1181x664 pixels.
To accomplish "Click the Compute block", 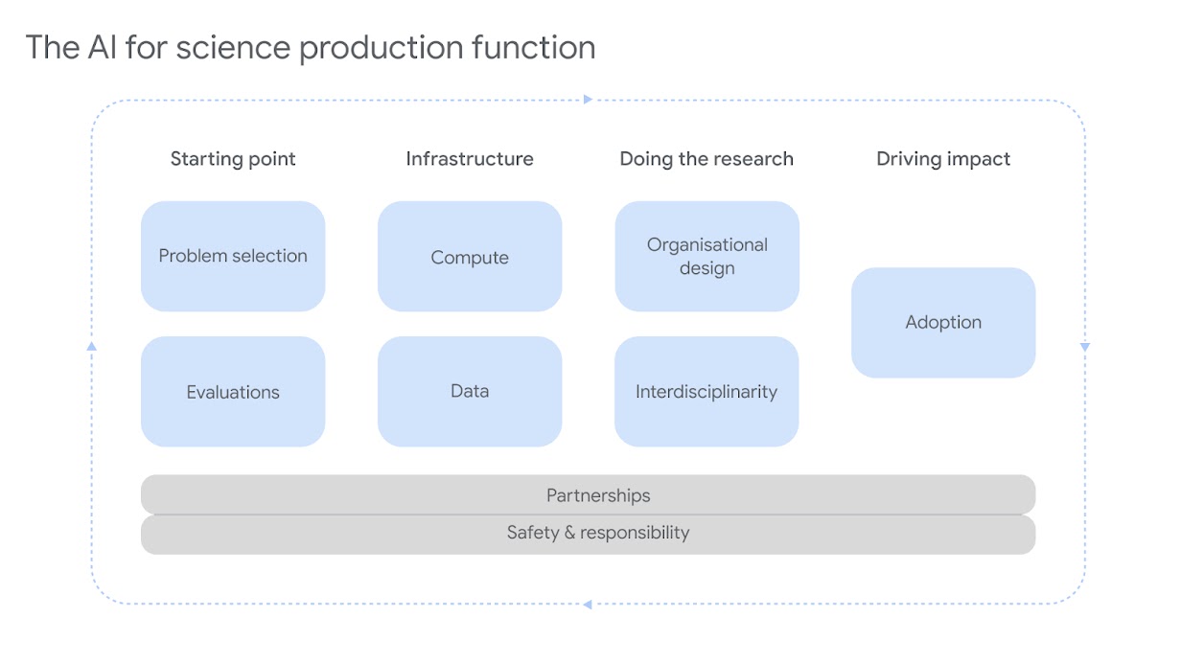I will click(470, 257).
